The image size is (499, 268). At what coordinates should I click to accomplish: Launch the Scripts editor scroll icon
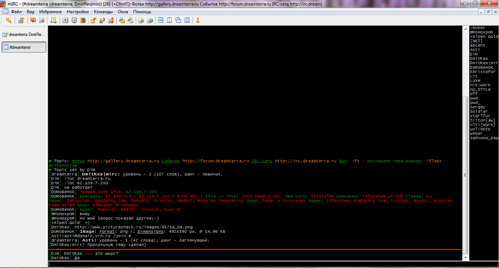[x=54, y=20]
